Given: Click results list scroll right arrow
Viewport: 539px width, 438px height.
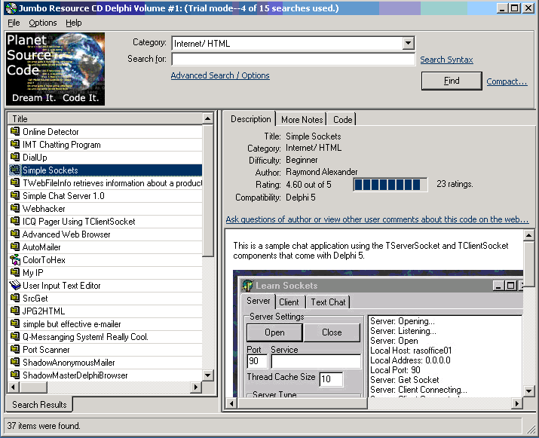Looking at the screenshot, I should pos(195,387).
